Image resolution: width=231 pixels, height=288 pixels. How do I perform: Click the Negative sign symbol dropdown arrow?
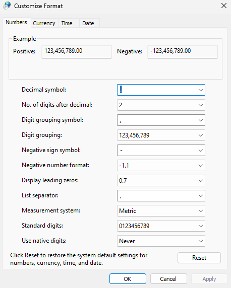pyautogui.click(x=200, y=151)
